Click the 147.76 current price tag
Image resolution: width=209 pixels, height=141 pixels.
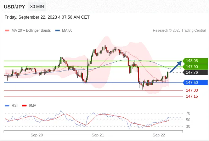point(195,72)
